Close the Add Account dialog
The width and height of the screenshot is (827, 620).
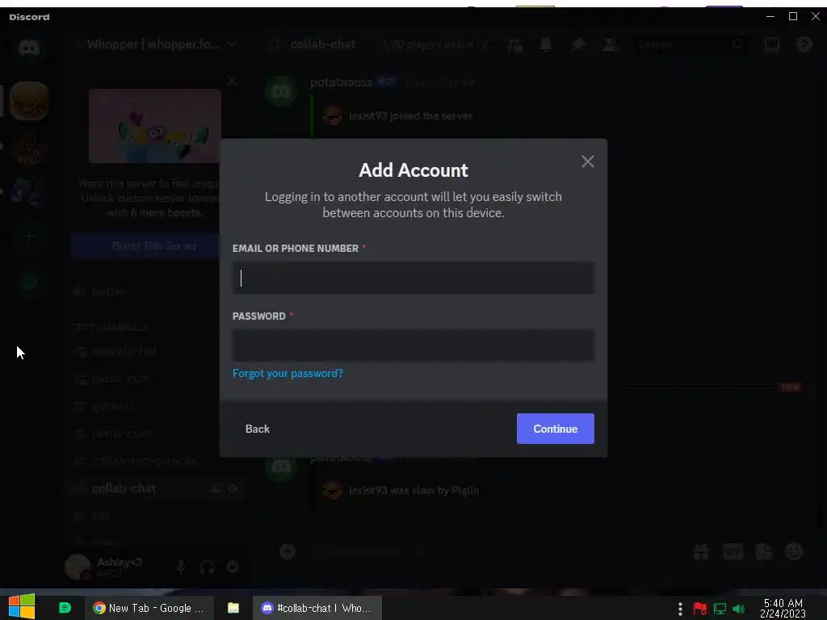tap(588, 161)
